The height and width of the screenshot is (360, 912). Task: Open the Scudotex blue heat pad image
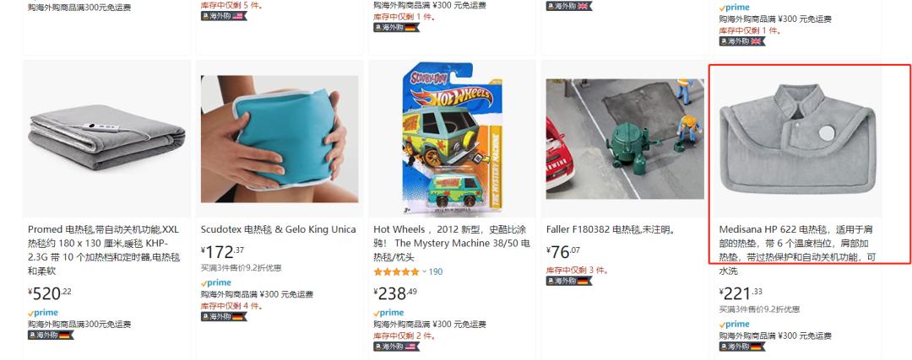tap(280, 139)
